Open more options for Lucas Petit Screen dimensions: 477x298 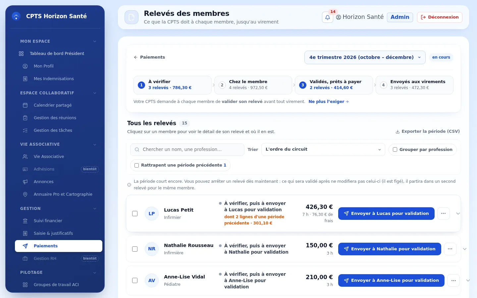pos(444,214)
